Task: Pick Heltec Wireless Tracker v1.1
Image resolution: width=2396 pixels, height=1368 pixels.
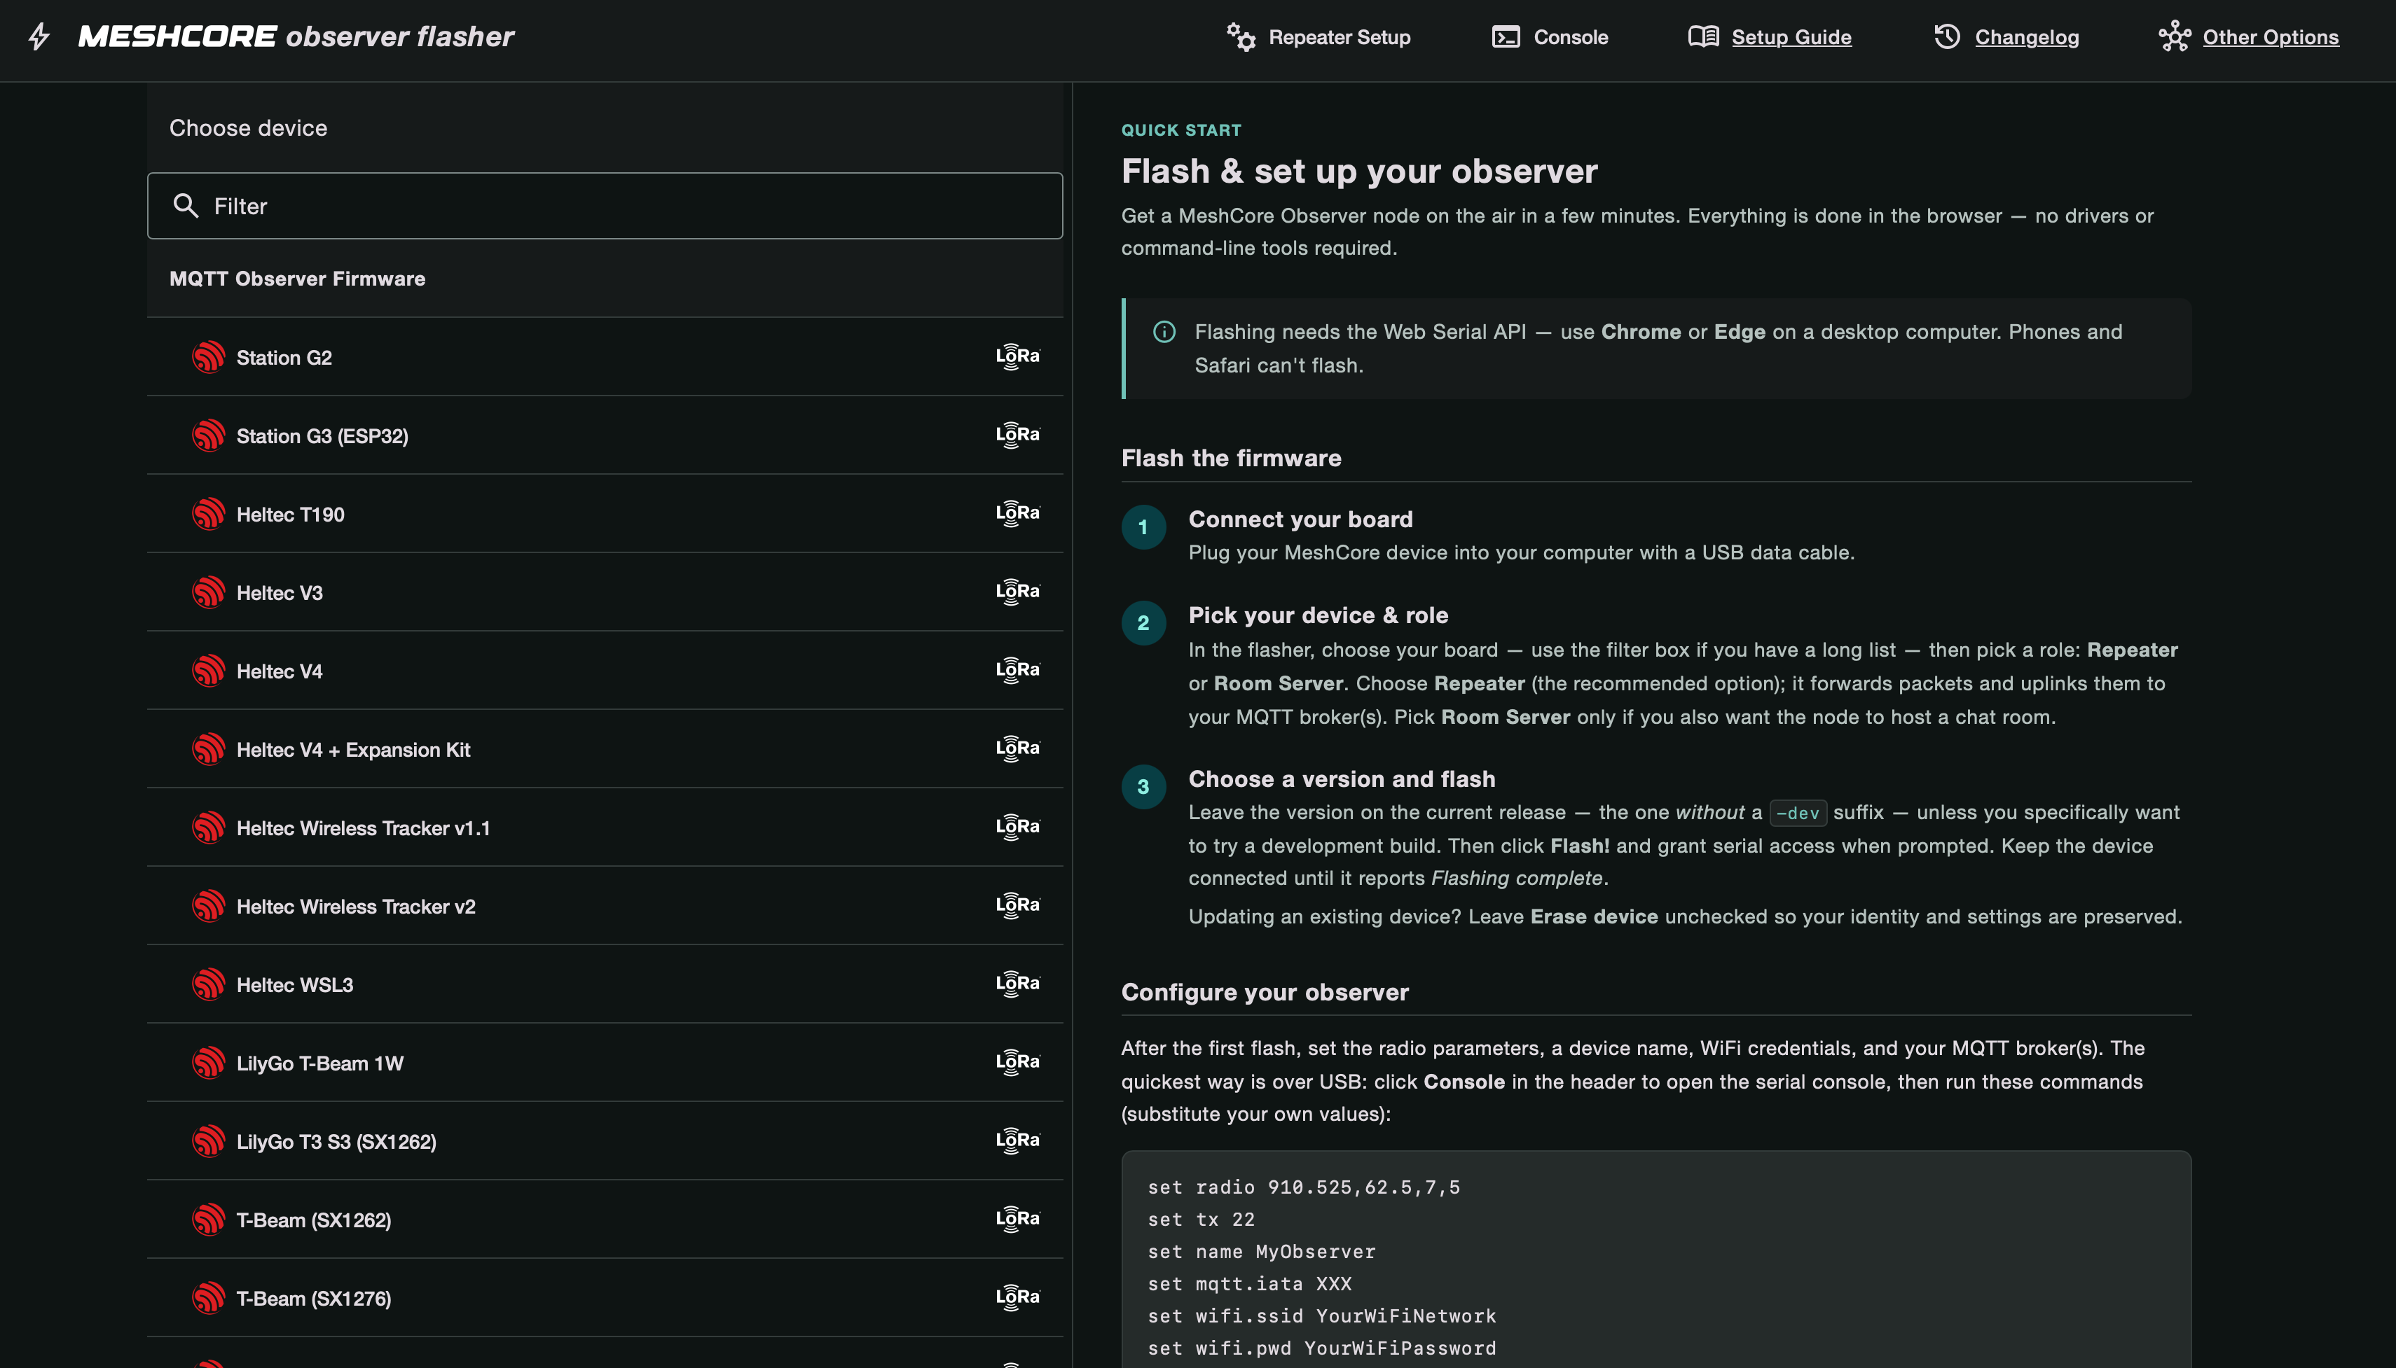Action: [605, 828]
